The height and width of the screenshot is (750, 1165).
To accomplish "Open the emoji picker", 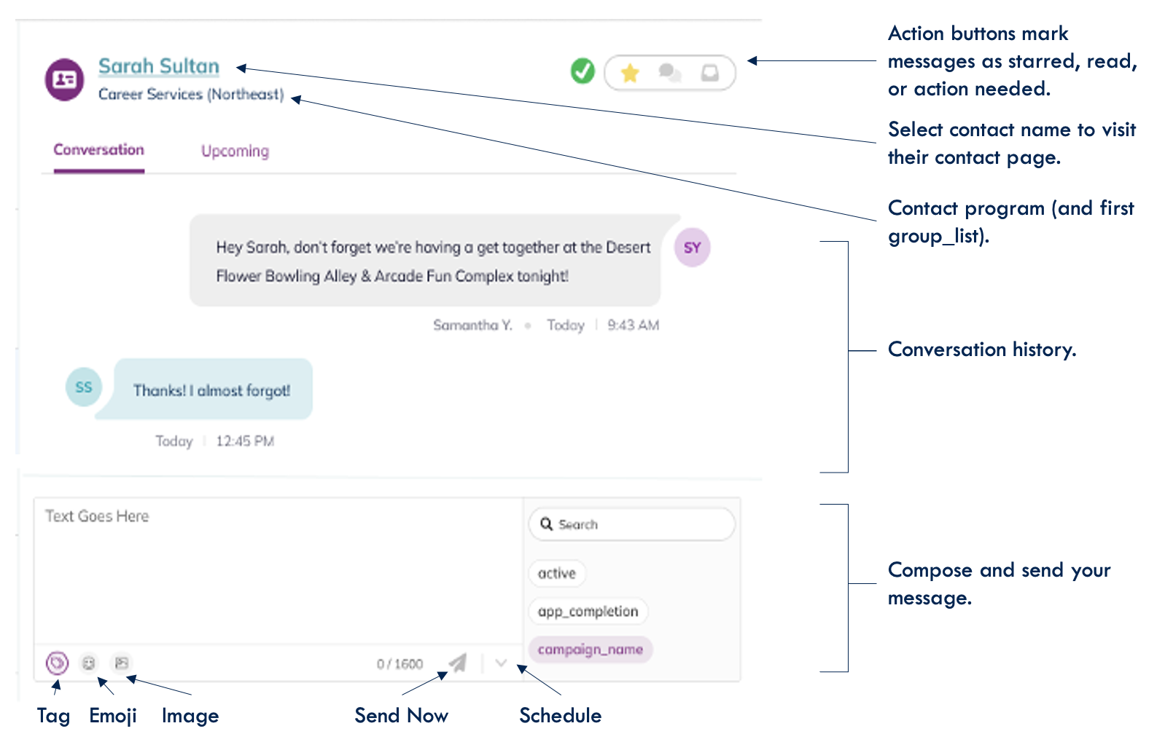I will pyautogui.click(x=89, y=663).
